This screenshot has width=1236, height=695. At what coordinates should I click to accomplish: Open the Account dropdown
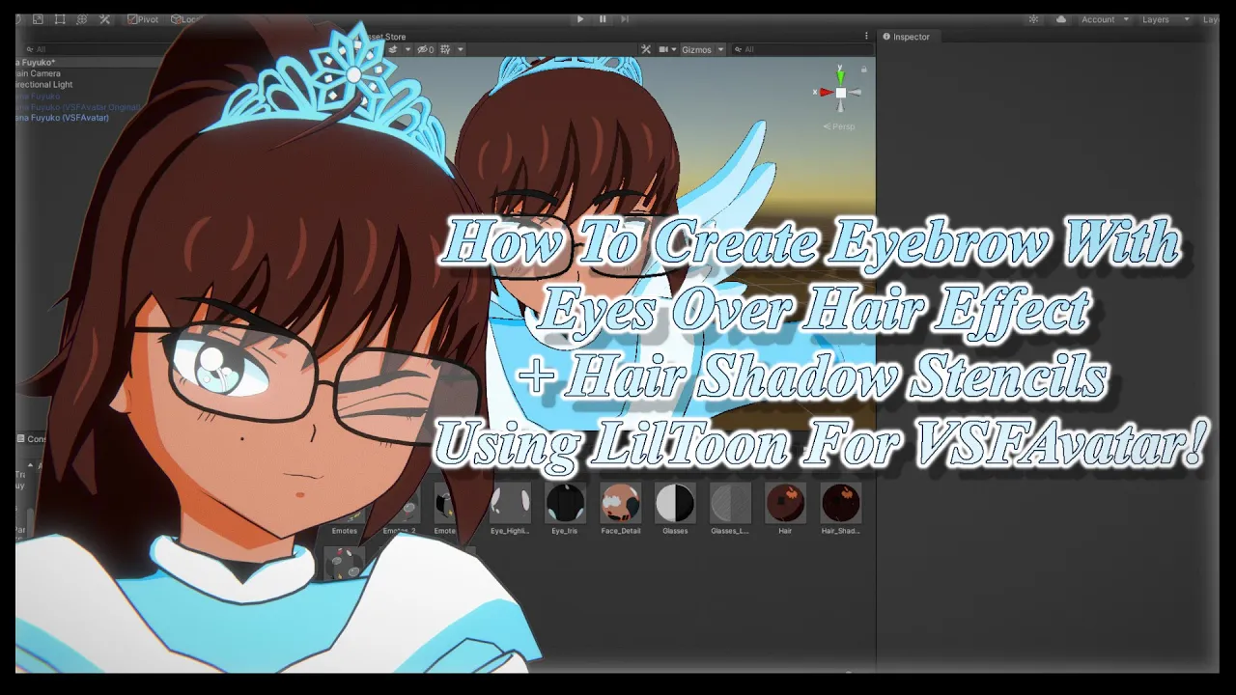1104,19
